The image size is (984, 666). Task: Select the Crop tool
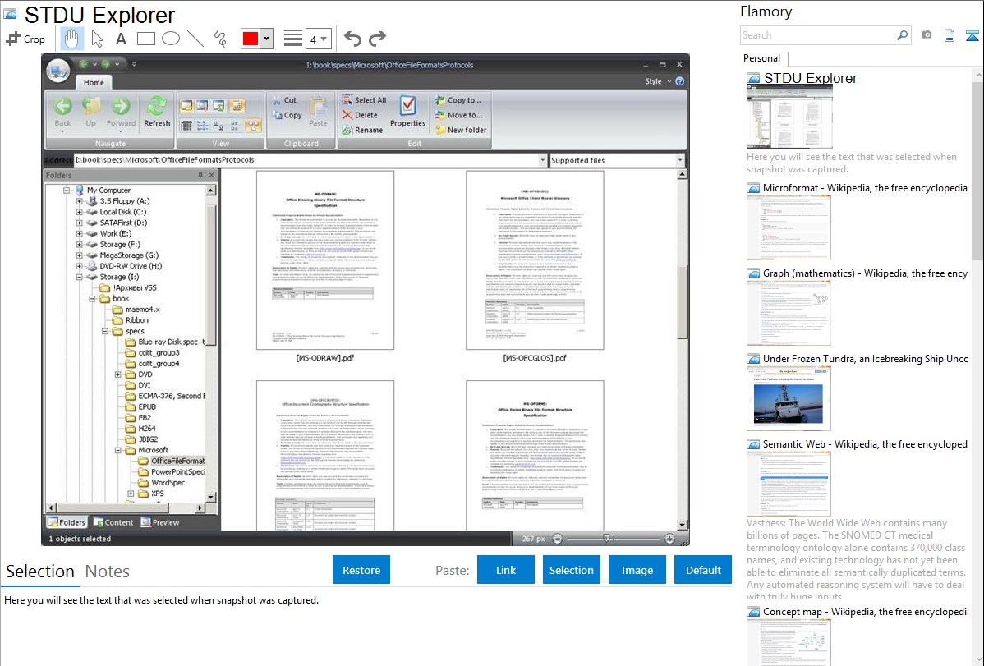click(x=25, y=39)
